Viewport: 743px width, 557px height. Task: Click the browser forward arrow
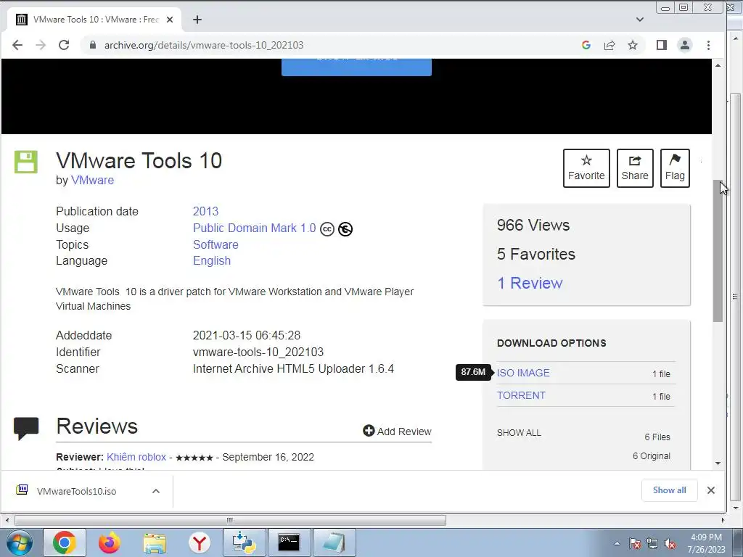[41, 45]
